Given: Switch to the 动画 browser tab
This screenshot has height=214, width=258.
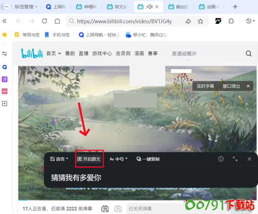Looking at the screenshot, I should coord(209,7).
